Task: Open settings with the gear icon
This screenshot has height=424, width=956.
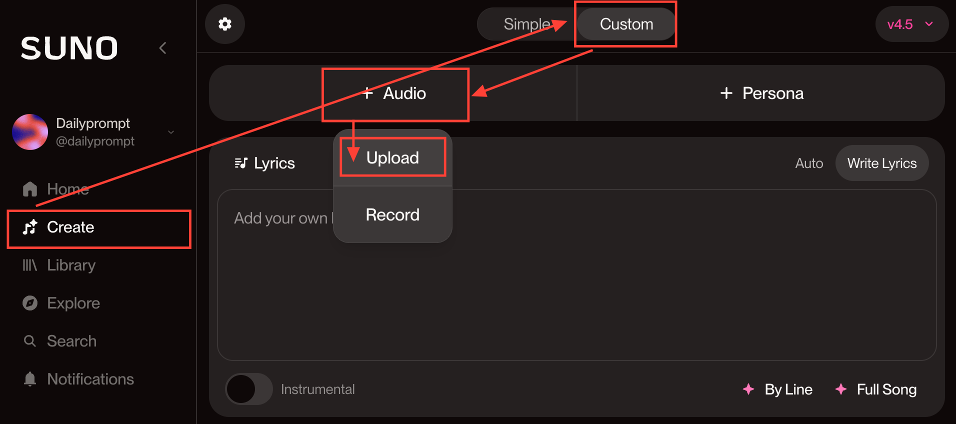Action: click(x=225, y=24)
